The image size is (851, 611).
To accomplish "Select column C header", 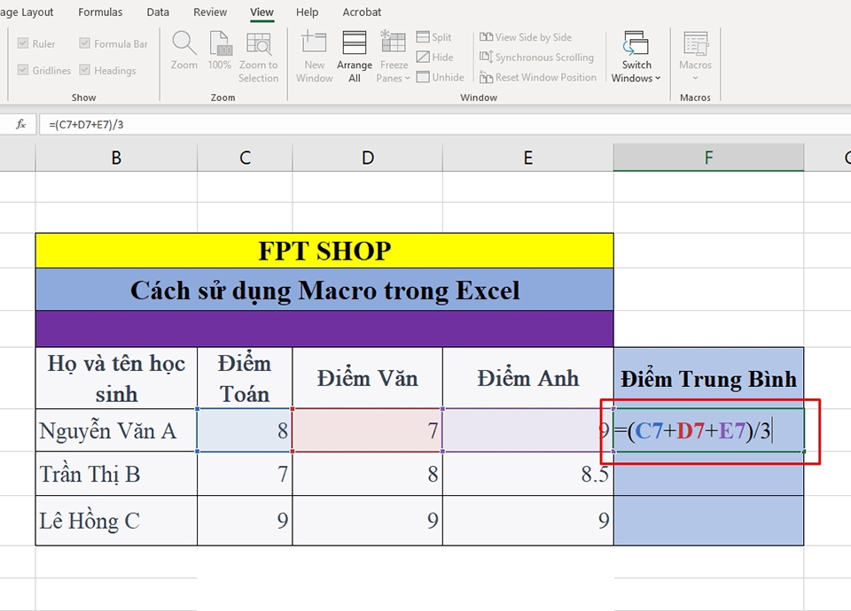I will coord(245,158).
